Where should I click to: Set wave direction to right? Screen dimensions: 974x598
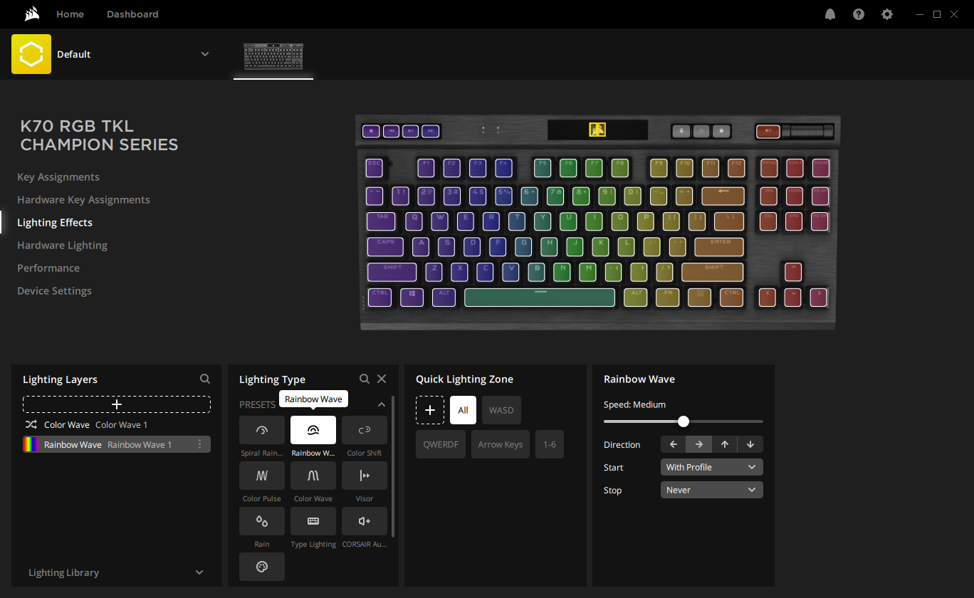click(699, 444)
